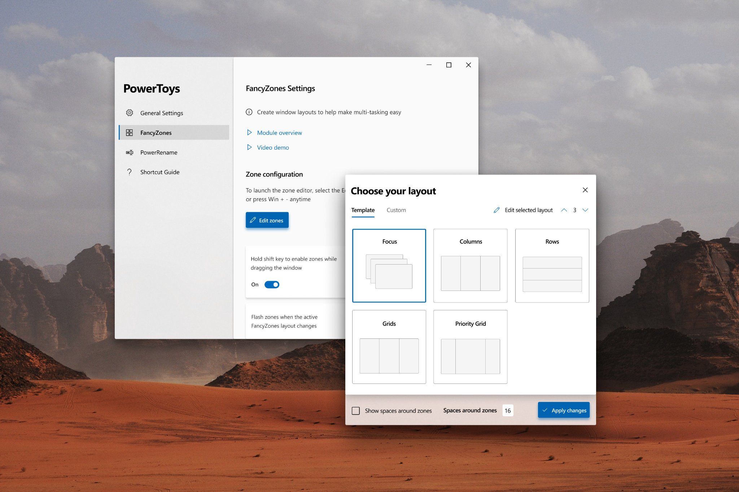Switch to the Custom tab
Screen dimensions: 739x492
click(396, 210)
